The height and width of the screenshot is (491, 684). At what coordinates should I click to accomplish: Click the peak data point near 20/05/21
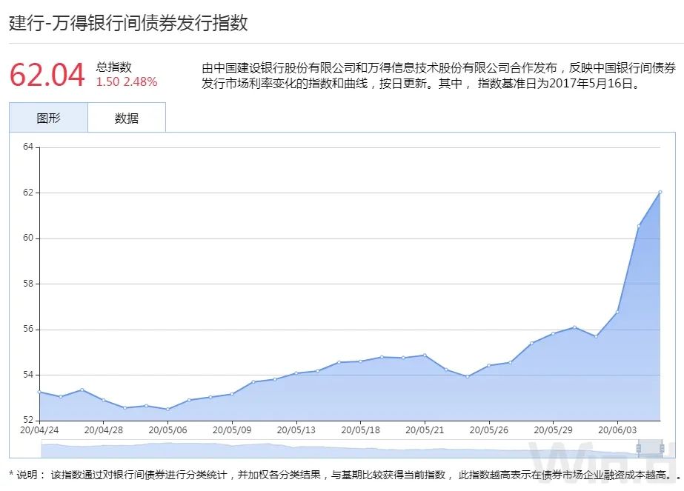point(424,355)
